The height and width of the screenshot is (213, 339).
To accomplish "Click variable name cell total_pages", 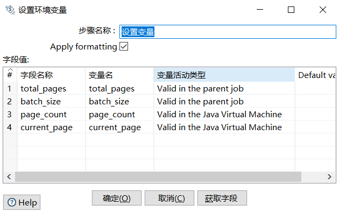I will tap(119, 88).
